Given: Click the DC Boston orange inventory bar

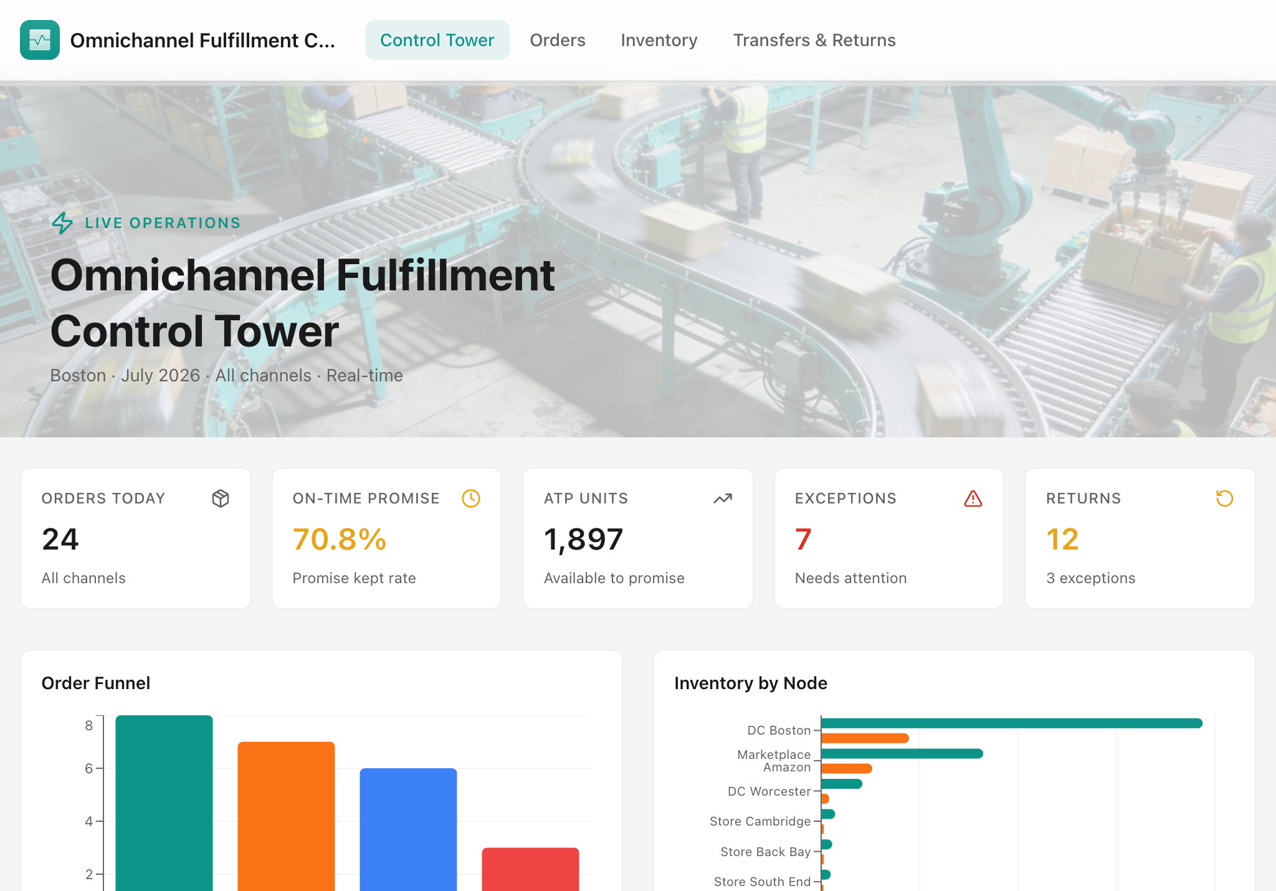Looking at the screenshot, I should coord(865,738).
